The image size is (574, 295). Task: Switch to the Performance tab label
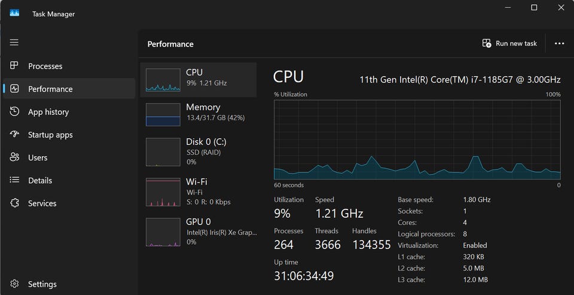[x=50, y=89]
